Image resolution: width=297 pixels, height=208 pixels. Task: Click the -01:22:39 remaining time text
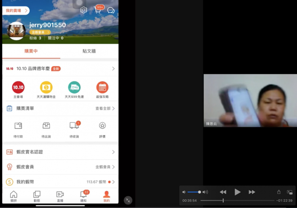284,201
